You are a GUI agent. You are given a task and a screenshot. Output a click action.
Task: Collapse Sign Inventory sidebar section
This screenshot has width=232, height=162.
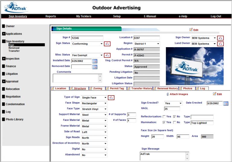pos(4,41)
